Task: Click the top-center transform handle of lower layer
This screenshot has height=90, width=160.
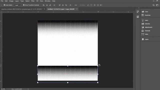Action: (x=68, y=66)
